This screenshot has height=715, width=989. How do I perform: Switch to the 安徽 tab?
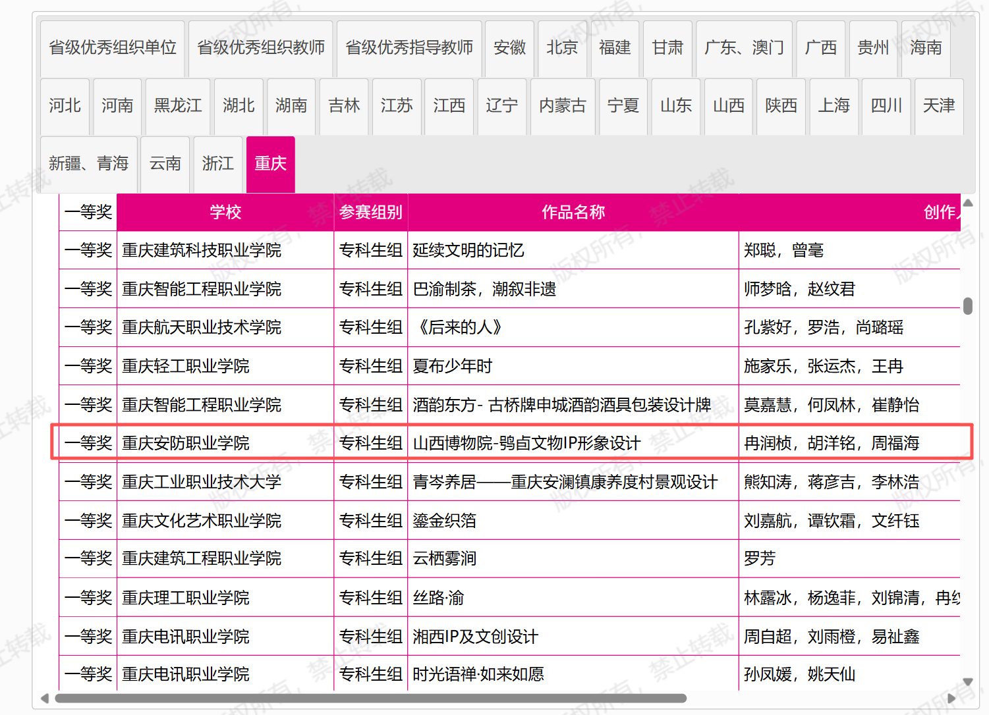point(510,48)
